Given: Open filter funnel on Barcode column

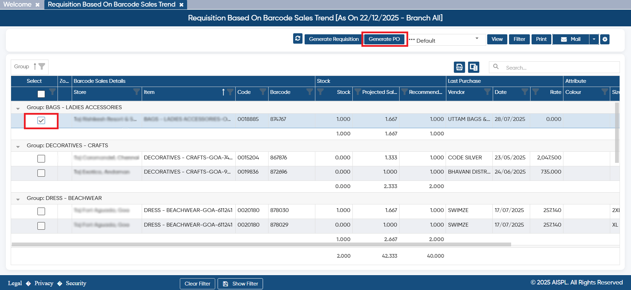Looking at the screenshot, I should [310, 92].
